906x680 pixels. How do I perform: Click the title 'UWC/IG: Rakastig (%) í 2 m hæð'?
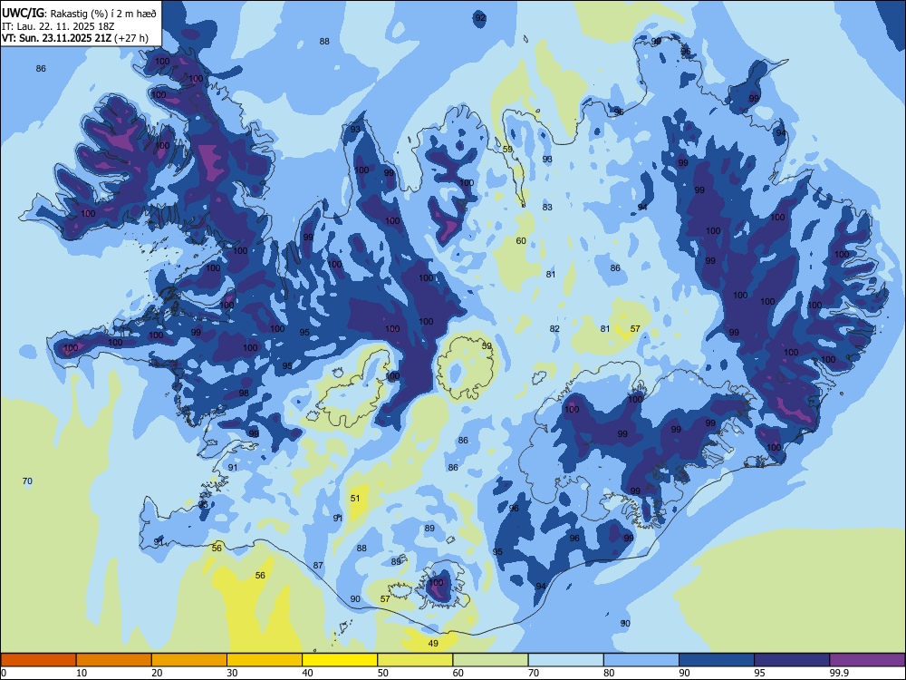(79, 14)
